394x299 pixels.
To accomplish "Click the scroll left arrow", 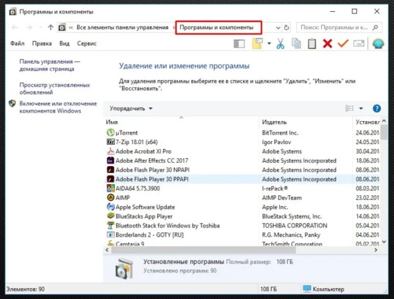I will 107,250.
